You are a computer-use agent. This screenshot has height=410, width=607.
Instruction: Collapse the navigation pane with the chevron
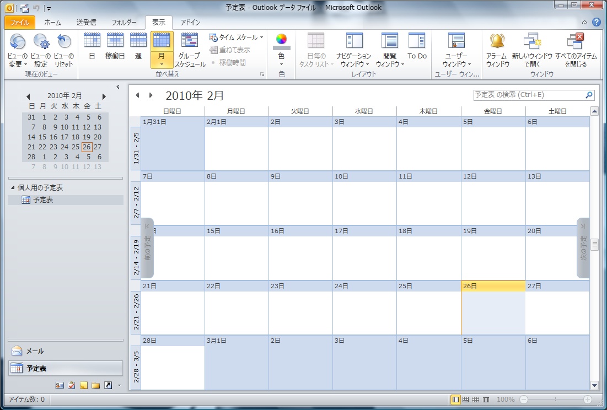[x=118, y=87]
